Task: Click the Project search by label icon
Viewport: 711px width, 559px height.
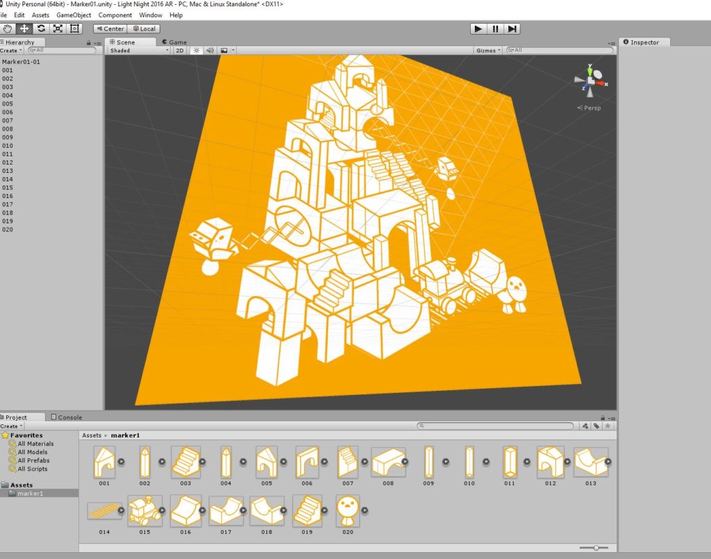Action: pos(596,426)
